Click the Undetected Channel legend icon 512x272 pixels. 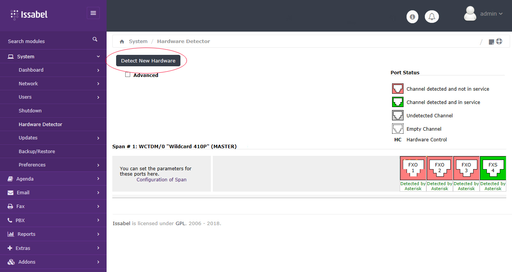pos(398,115)
